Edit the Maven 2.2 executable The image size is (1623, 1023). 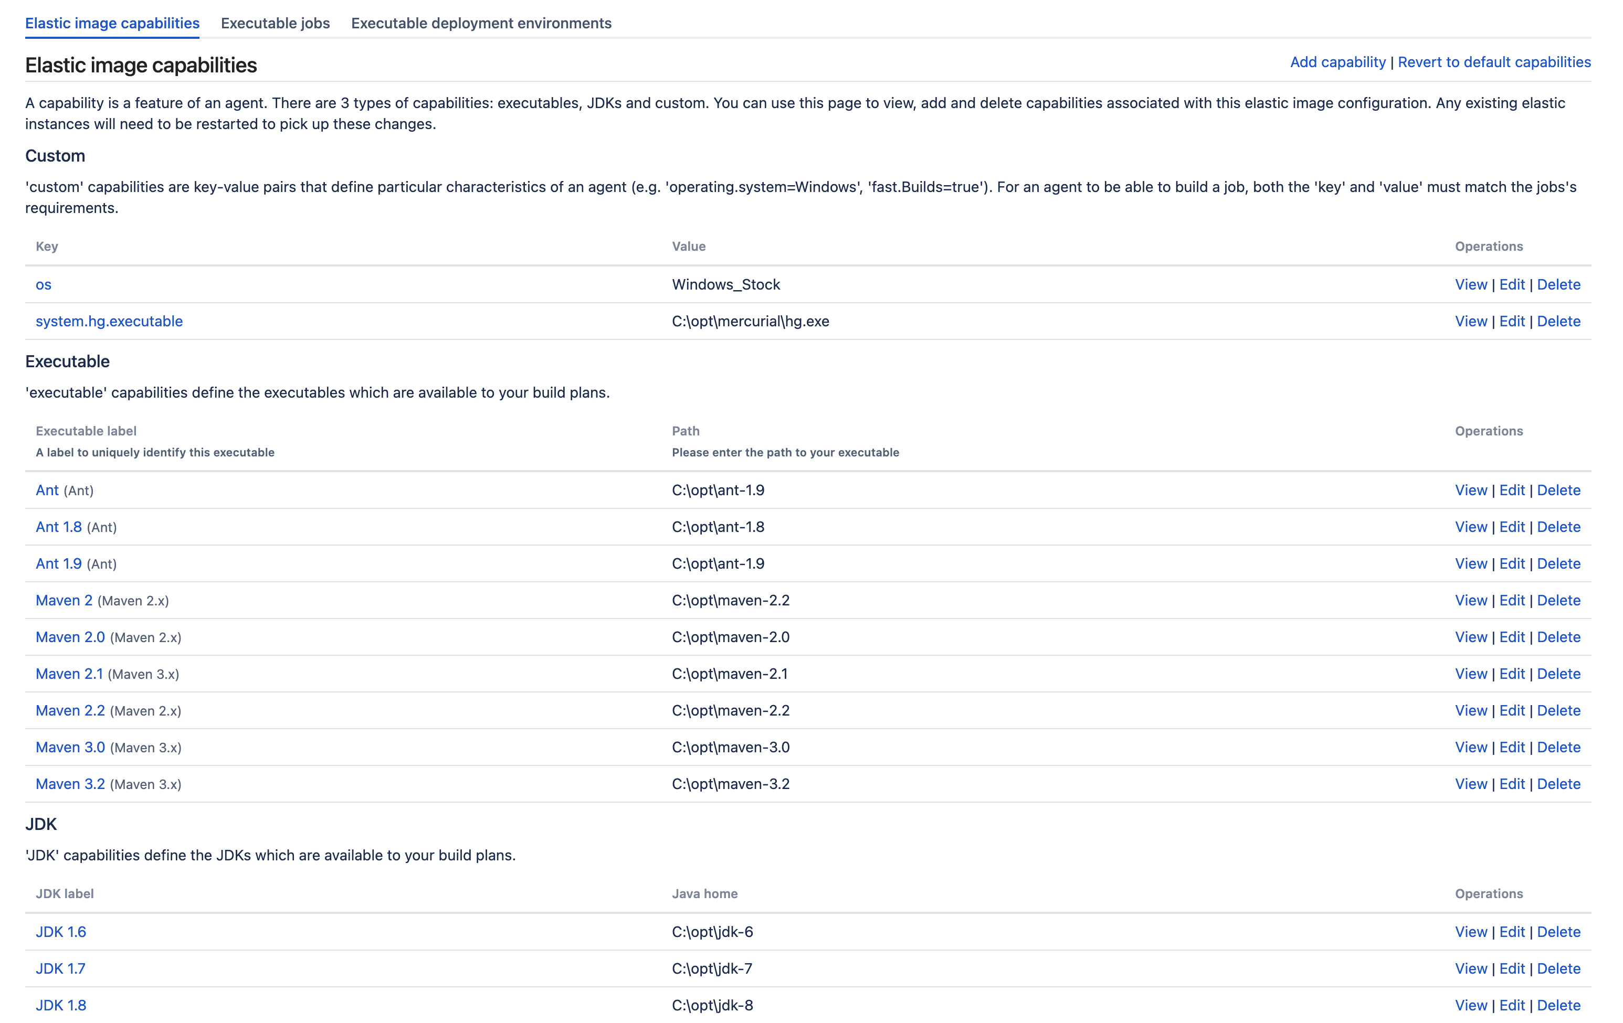coord(1512,710)
